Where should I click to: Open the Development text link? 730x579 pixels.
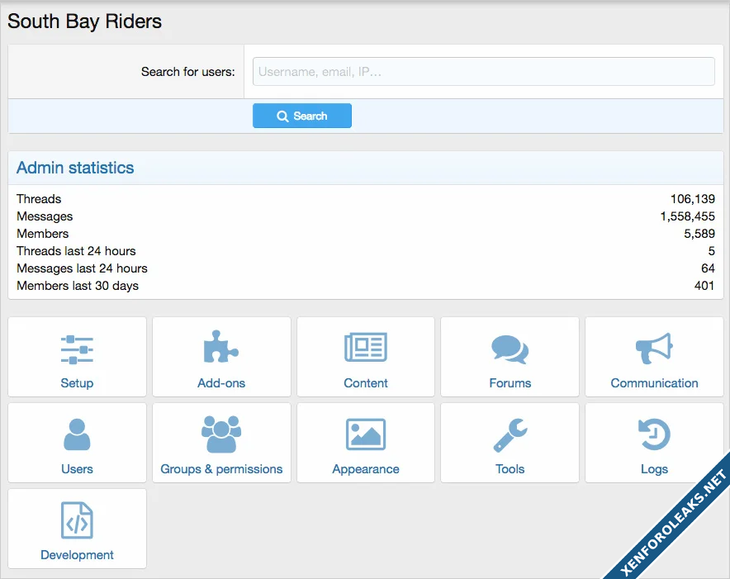tap(77, 555)
